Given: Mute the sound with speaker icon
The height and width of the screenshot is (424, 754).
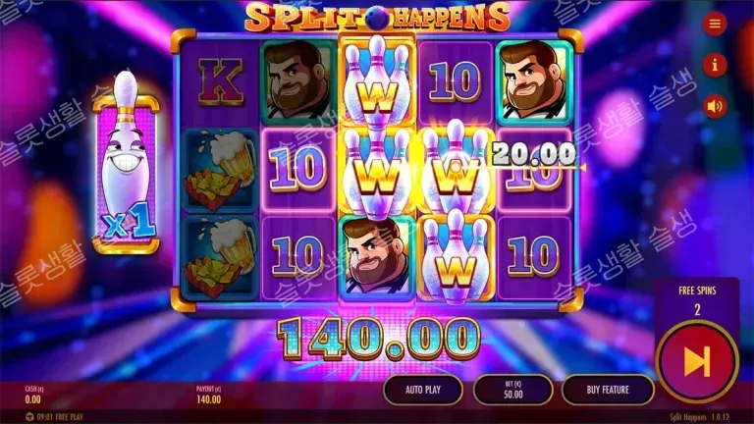Looking at the screenshot, I should tap(715, 106).
